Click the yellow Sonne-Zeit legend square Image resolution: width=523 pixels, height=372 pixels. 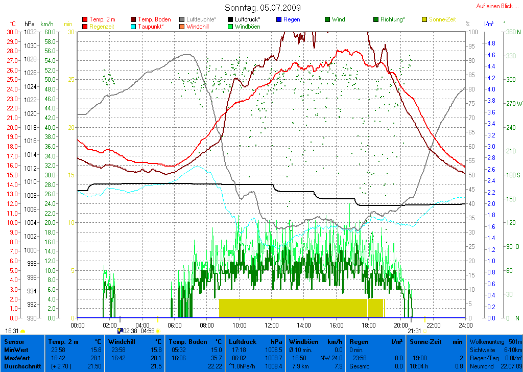(425, 19)
